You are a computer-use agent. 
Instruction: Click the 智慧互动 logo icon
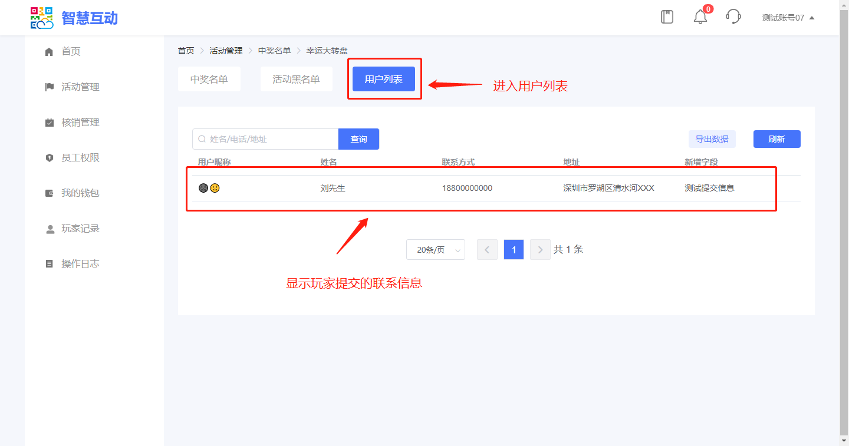coord(42,18)
